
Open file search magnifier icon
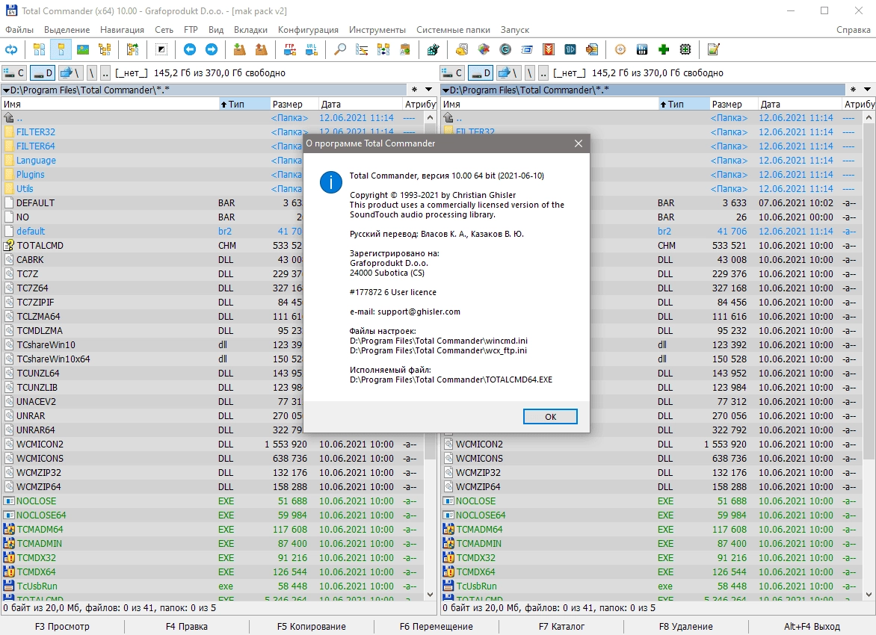(339, 50)
